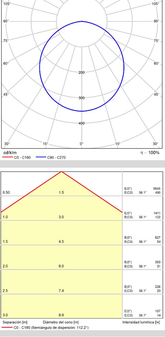The width and height of the screenshot is (165, 337).
Task: Click the blue C90 - C270 legend line
Action: pos(41,157)
